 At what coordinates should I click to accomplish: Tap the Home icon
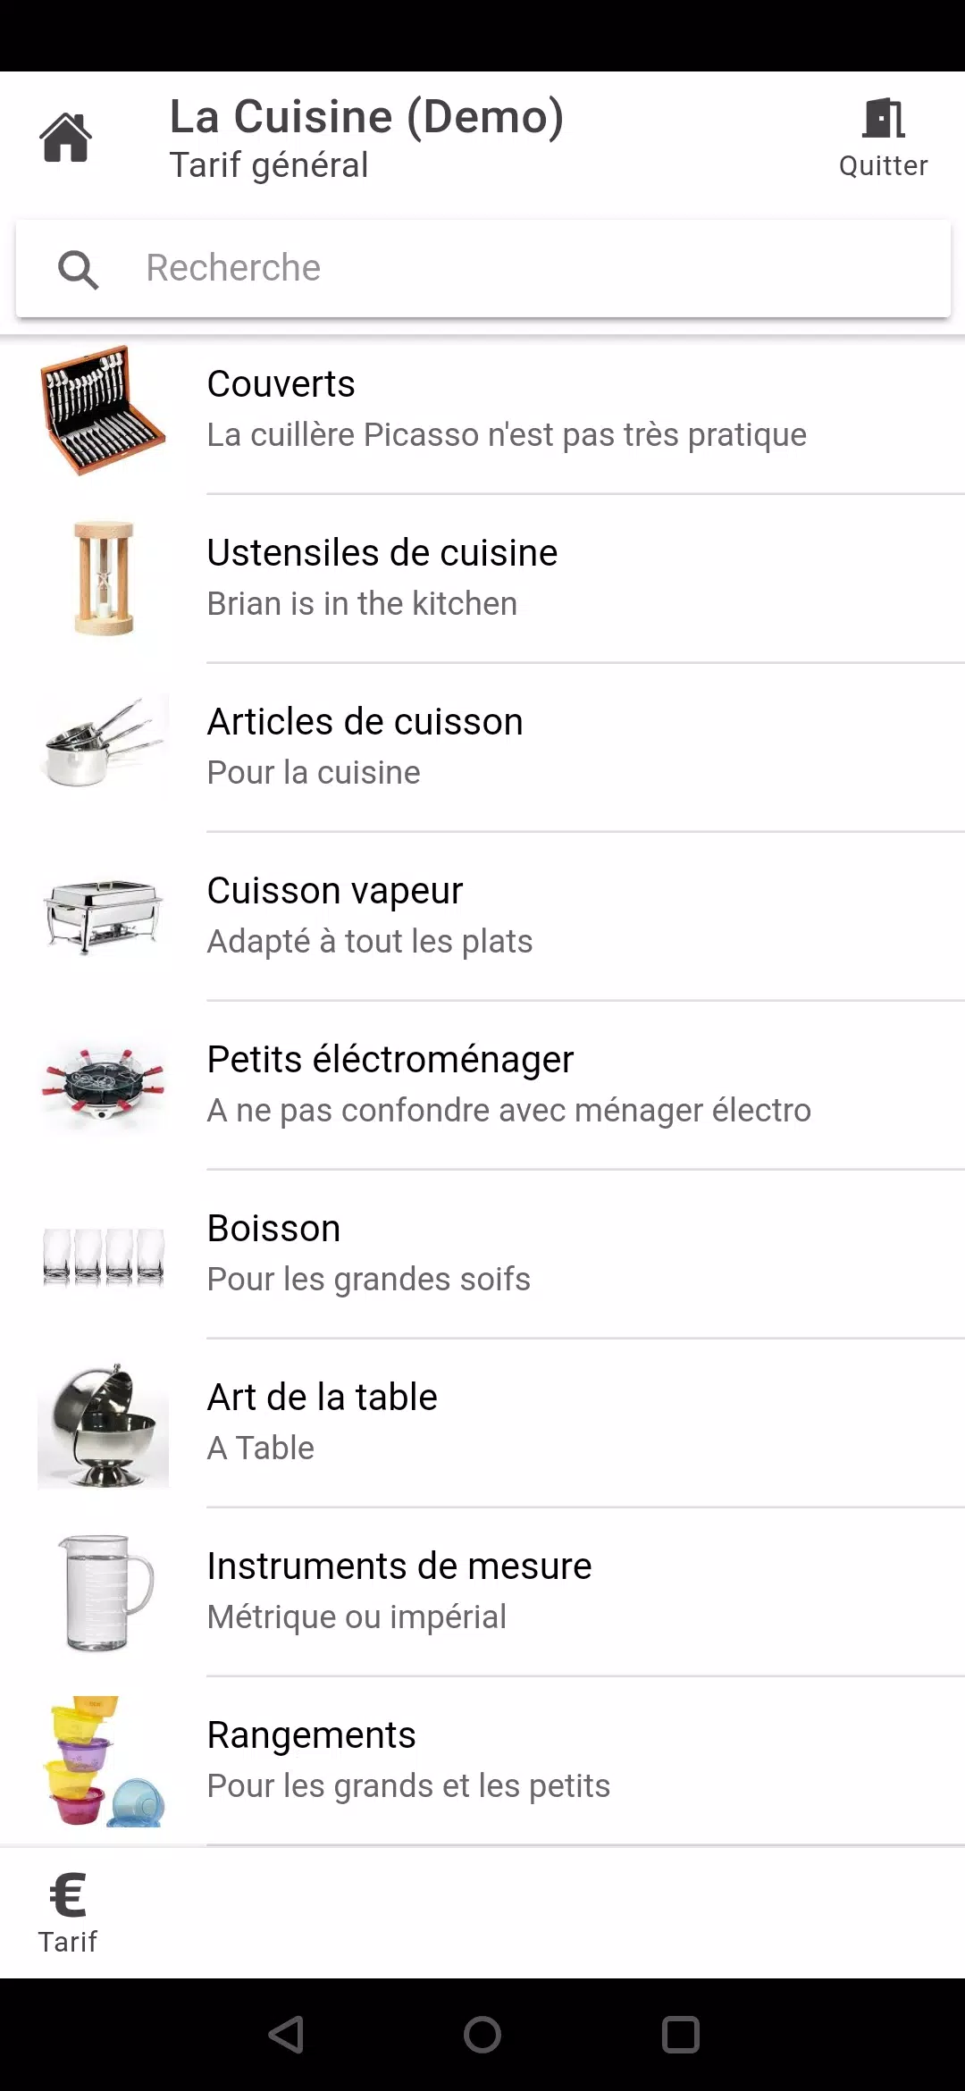click(65, 139)
